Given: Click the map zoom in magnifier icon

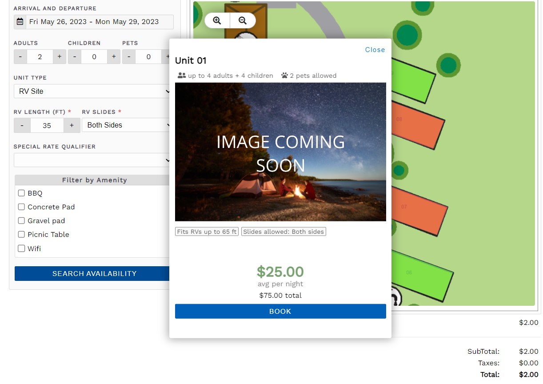Looking at the screenshot, I should [217, 20].
